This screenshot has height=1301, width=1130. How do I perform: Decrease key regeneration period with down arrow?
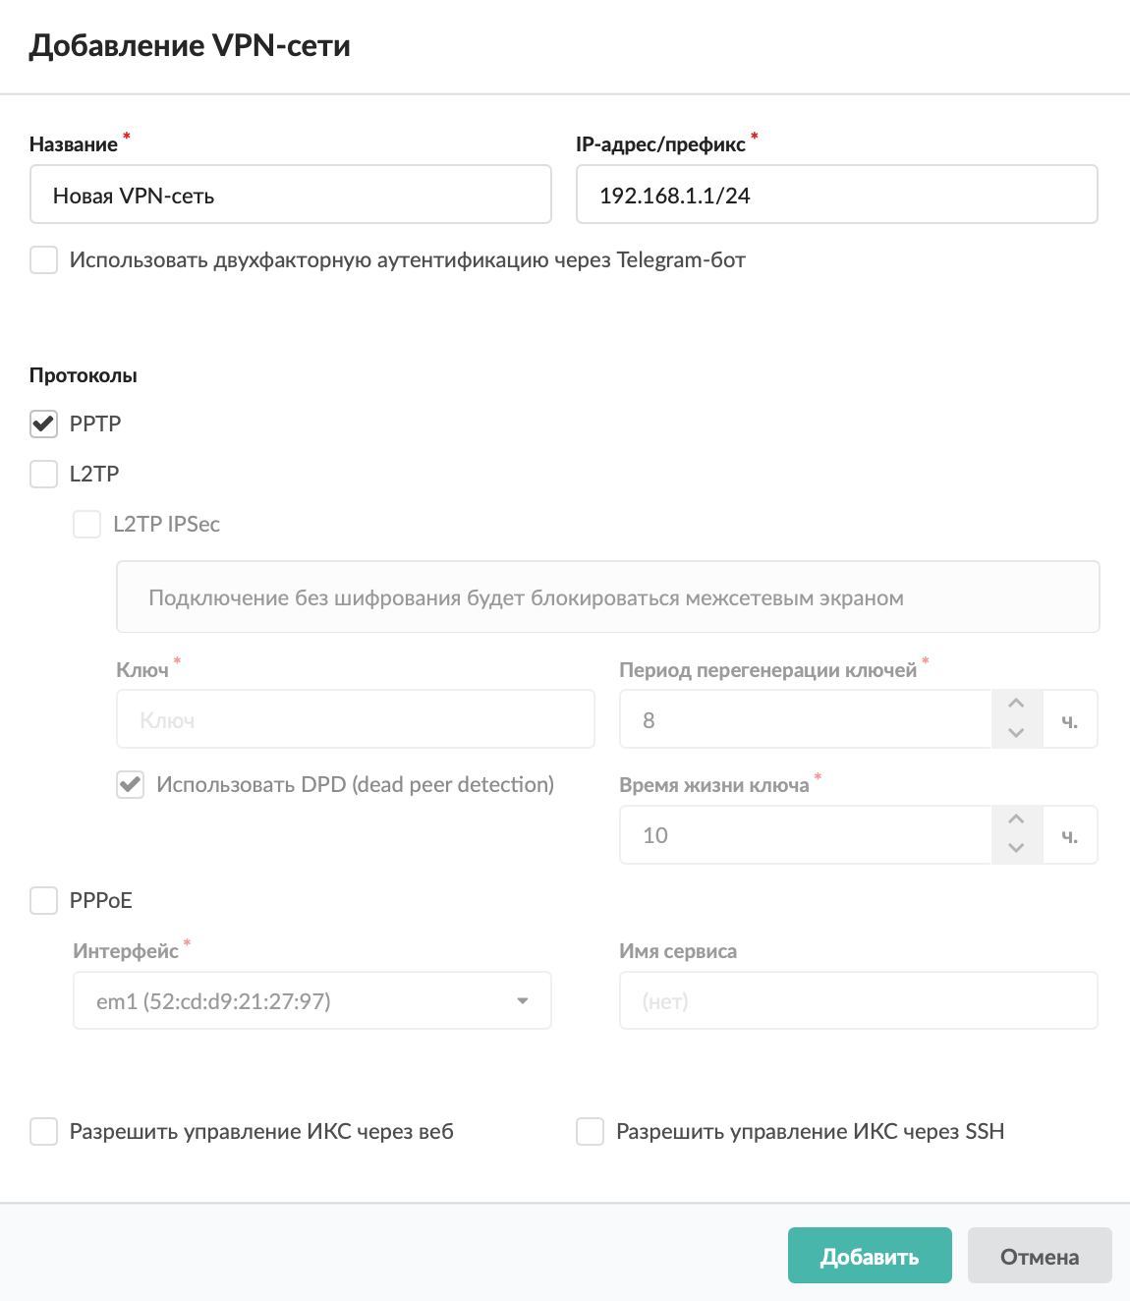coord(1016,733)
